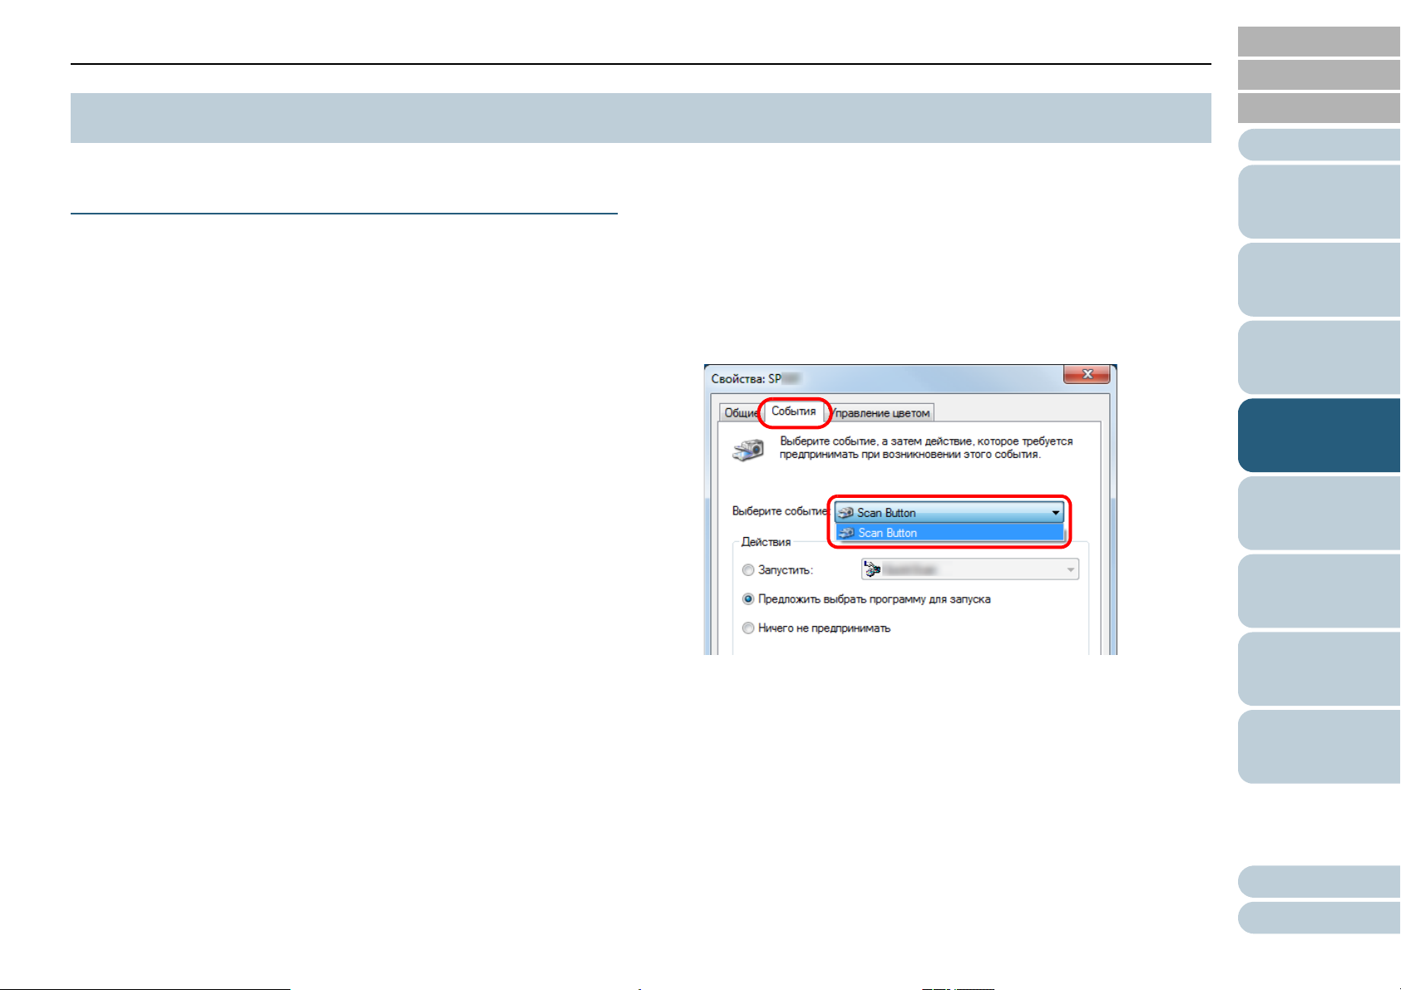Switch to the События tab

[x=794, y=411]
